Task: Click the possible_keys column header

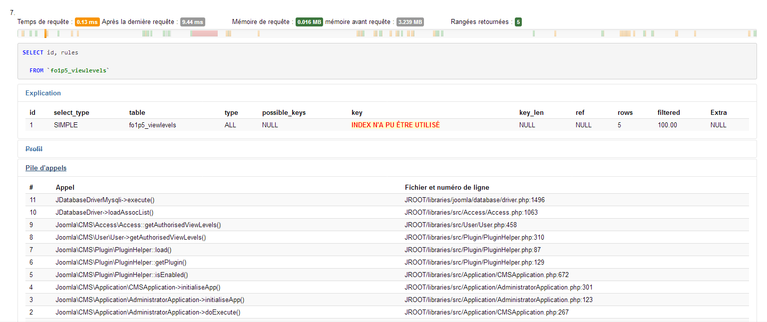Action: [x=284, y=112]
